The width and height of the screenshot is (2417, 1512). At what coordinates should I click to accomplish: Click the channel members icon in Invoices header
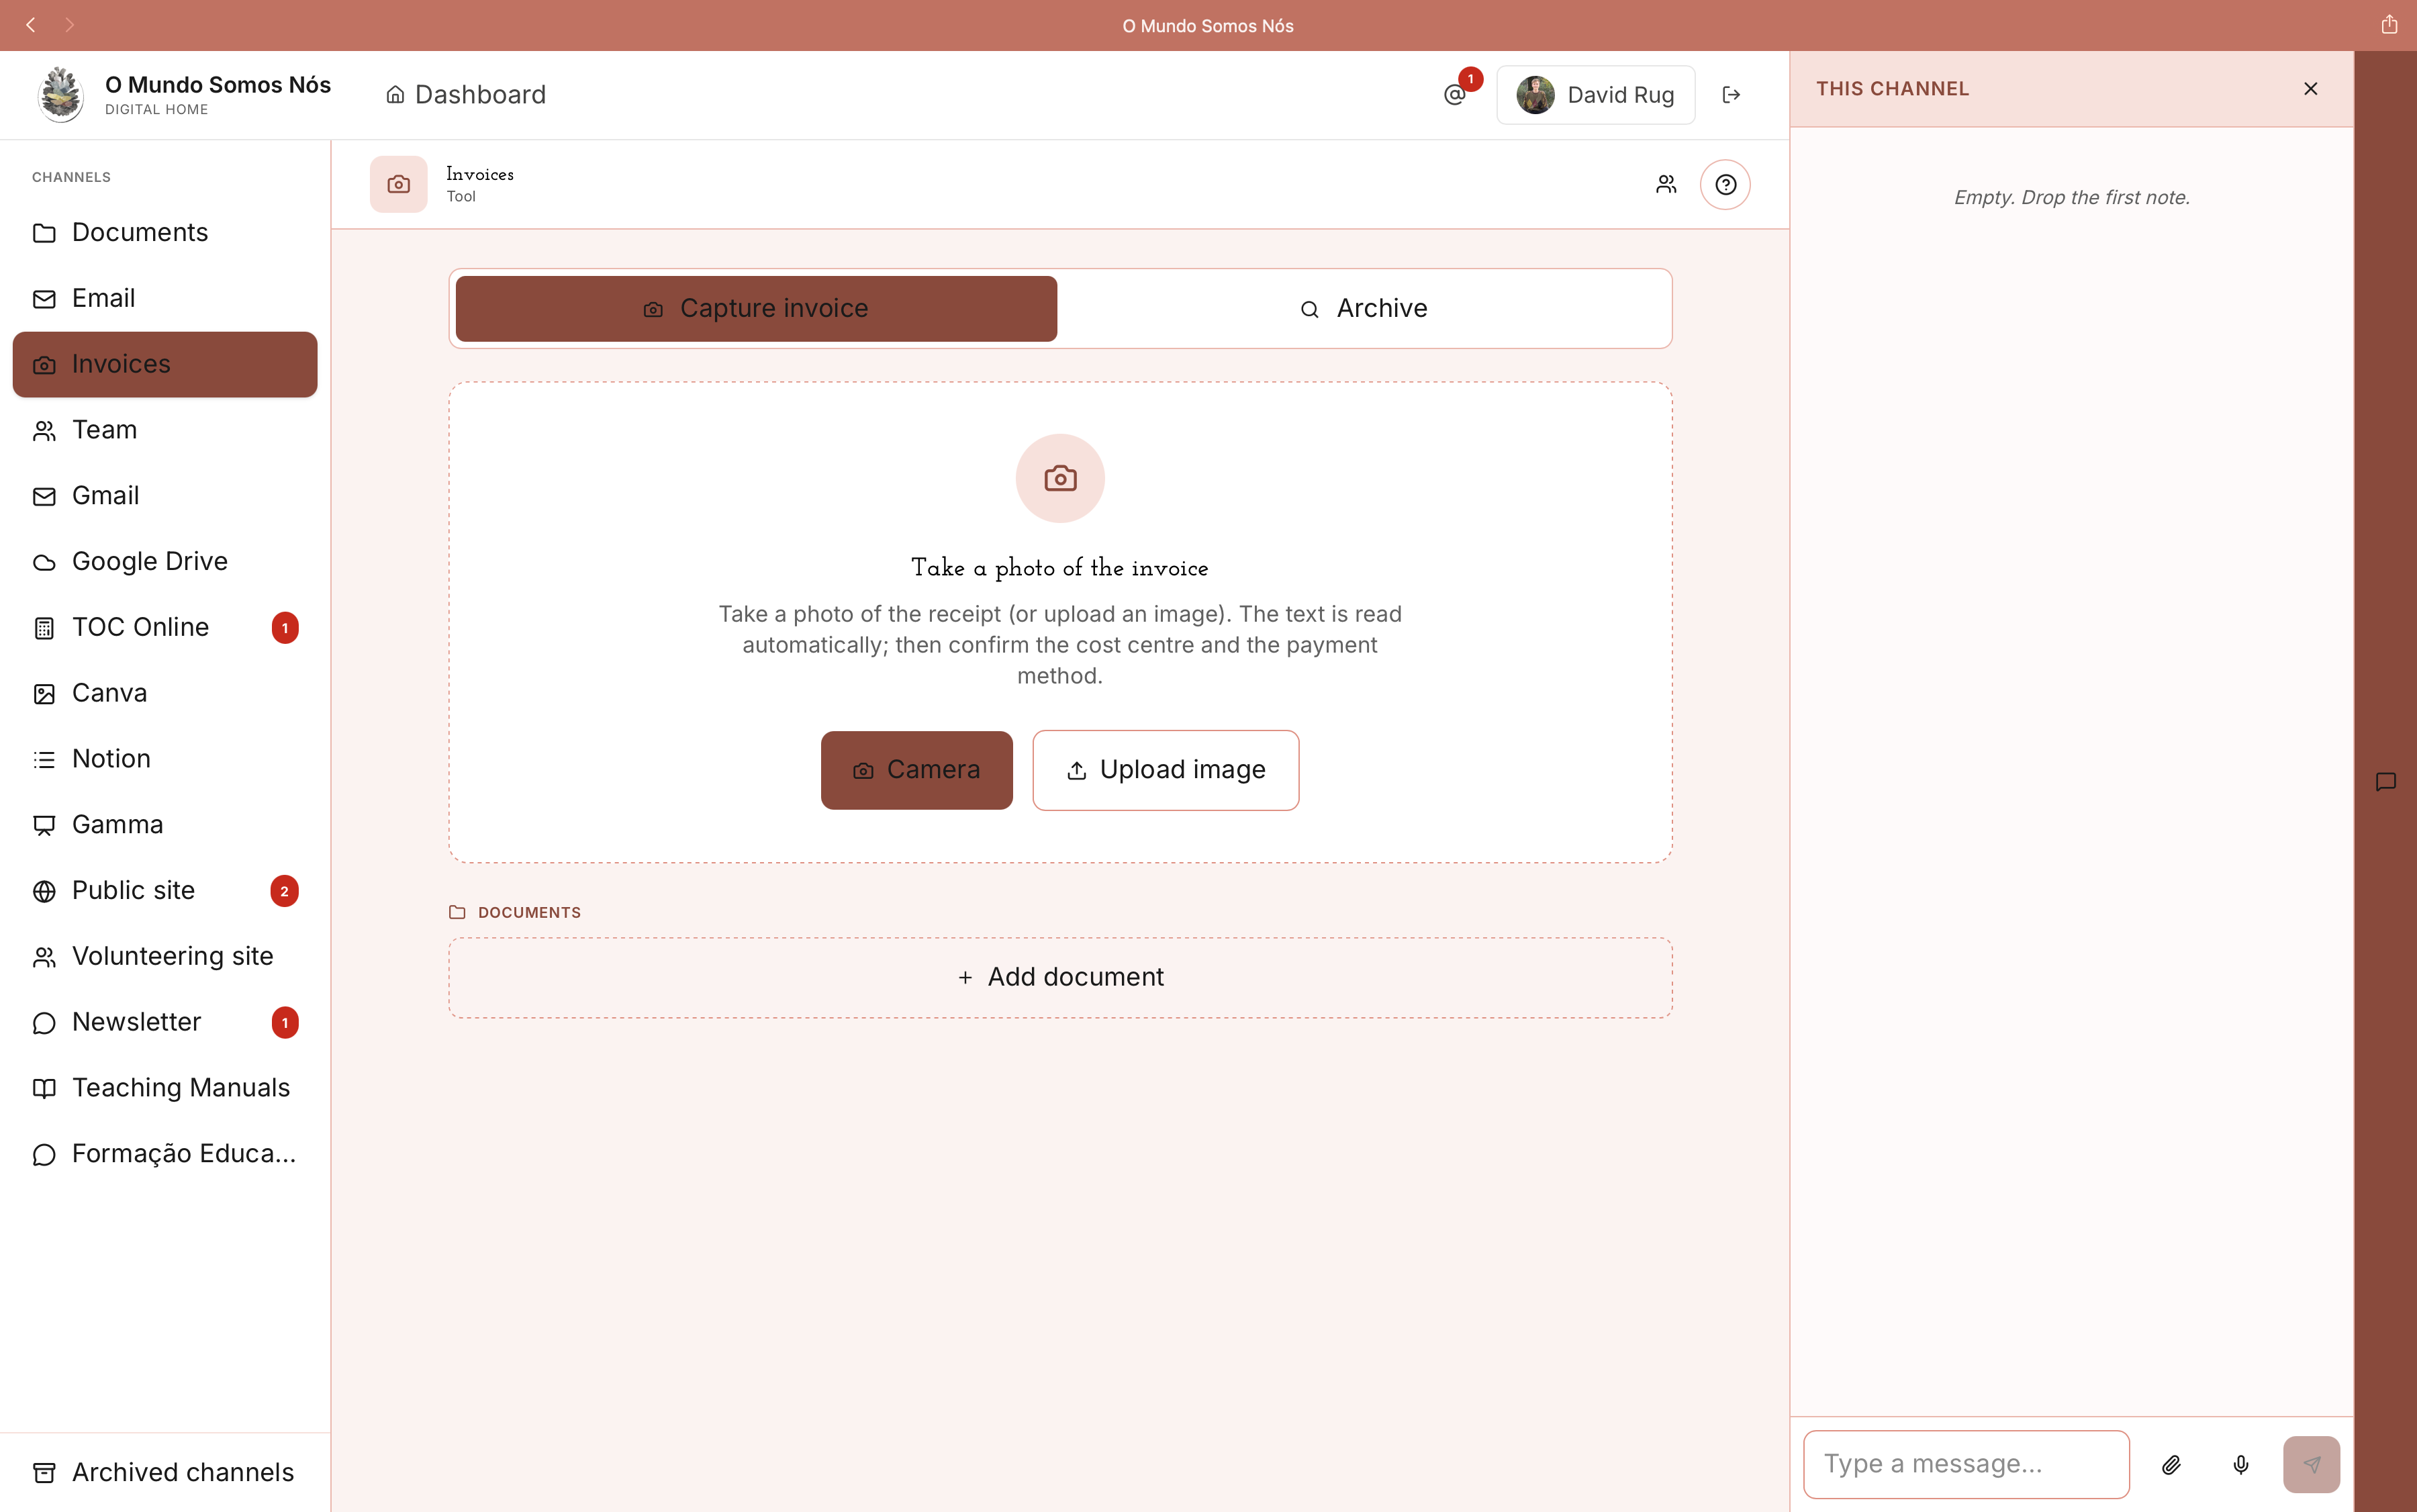pos(1666,184)
